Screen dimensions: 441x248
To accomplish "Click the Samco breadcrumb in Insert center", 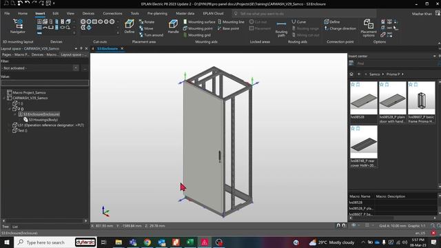I will click(374, 74).
